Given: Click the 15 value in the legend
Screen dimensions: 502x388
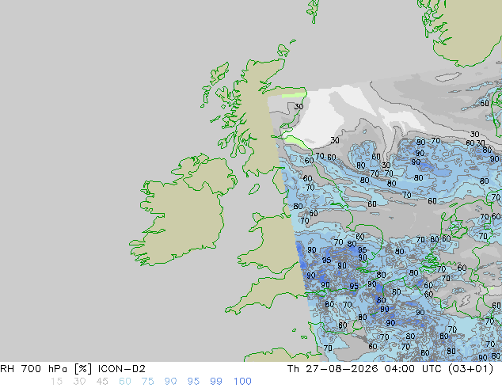Looking at the screenshot, I should point(56,382).
